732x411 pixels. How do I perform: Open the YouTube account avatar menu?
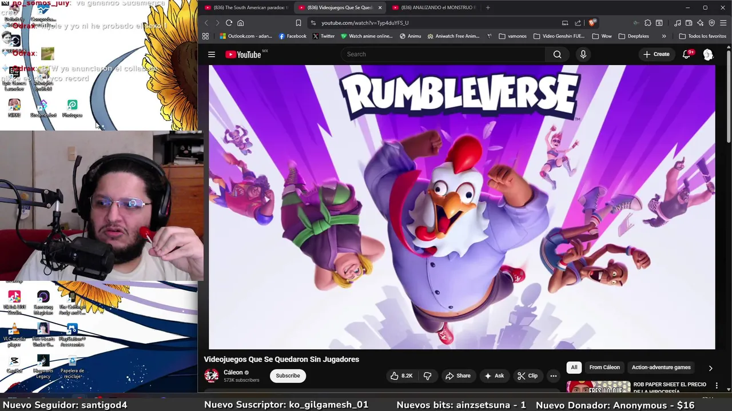point(708,54)
